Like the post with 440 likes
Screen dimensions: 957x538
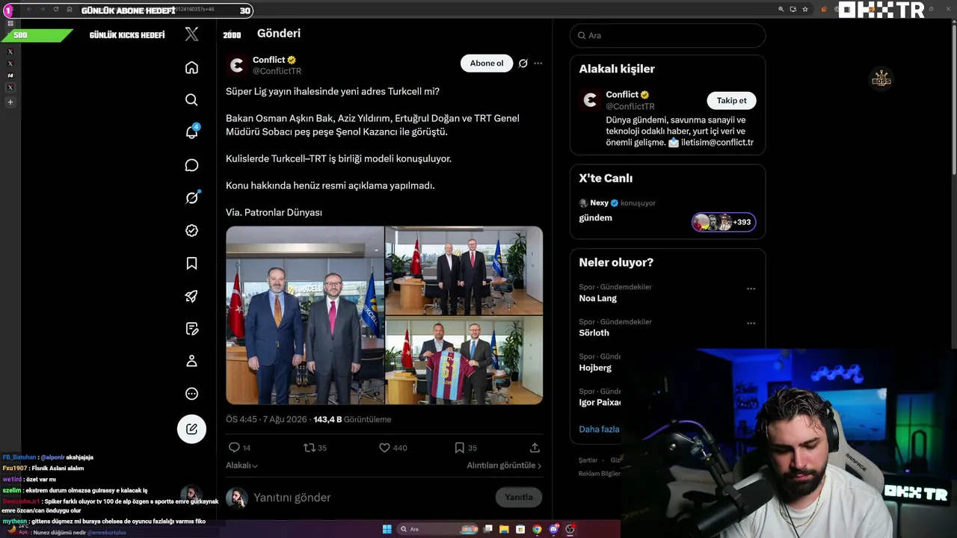393,448
